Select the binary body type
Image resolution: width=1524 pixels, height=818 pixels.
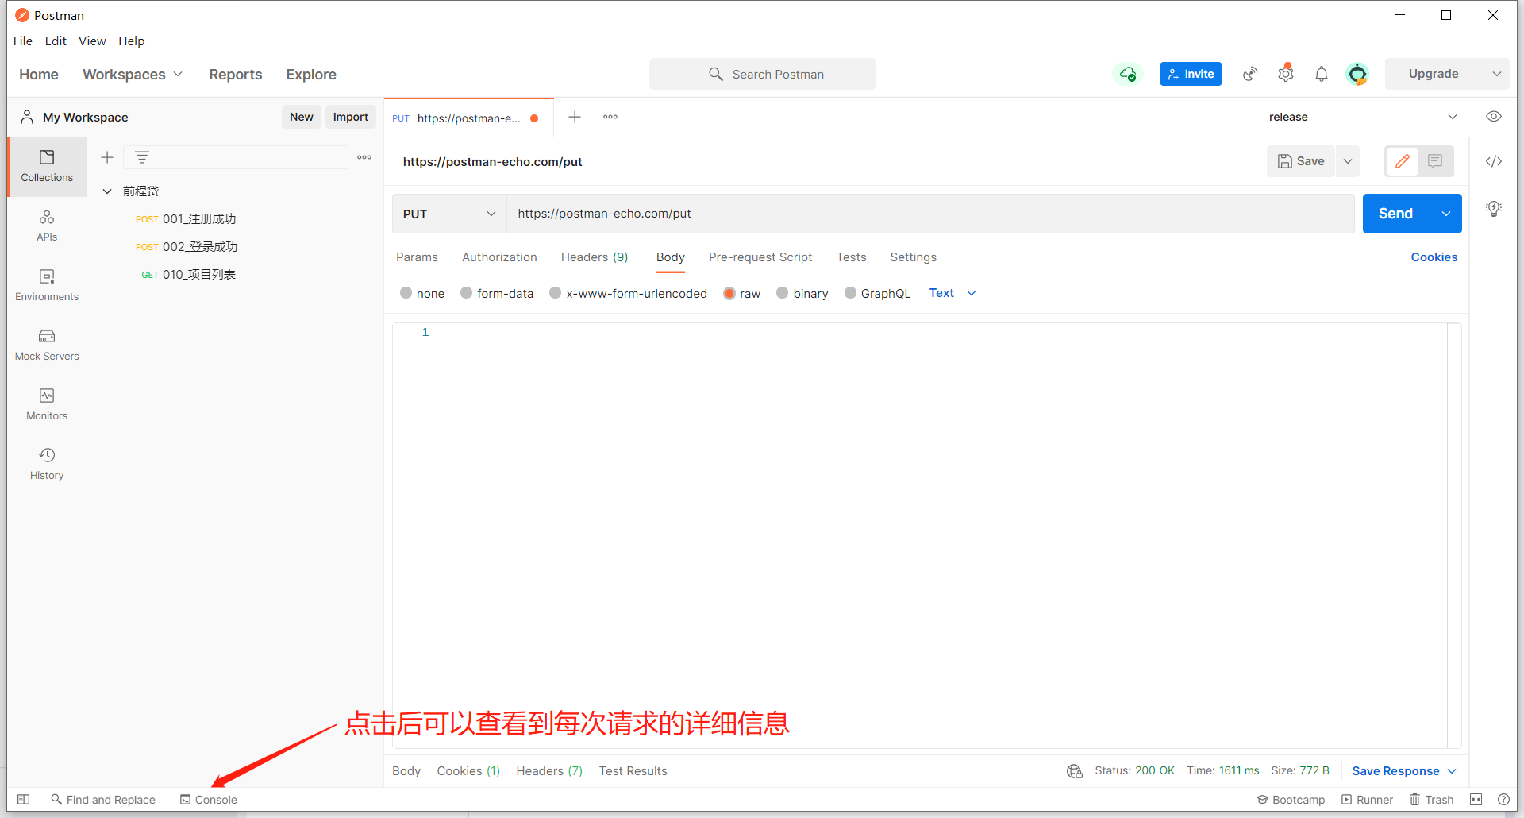802,293
